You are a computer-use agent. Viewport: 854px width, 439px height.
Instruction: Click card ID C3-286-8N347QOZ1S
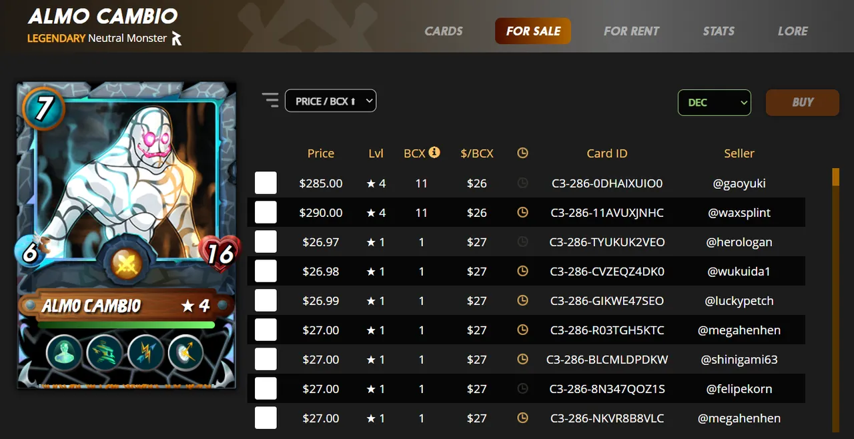(x=607, y=388)
